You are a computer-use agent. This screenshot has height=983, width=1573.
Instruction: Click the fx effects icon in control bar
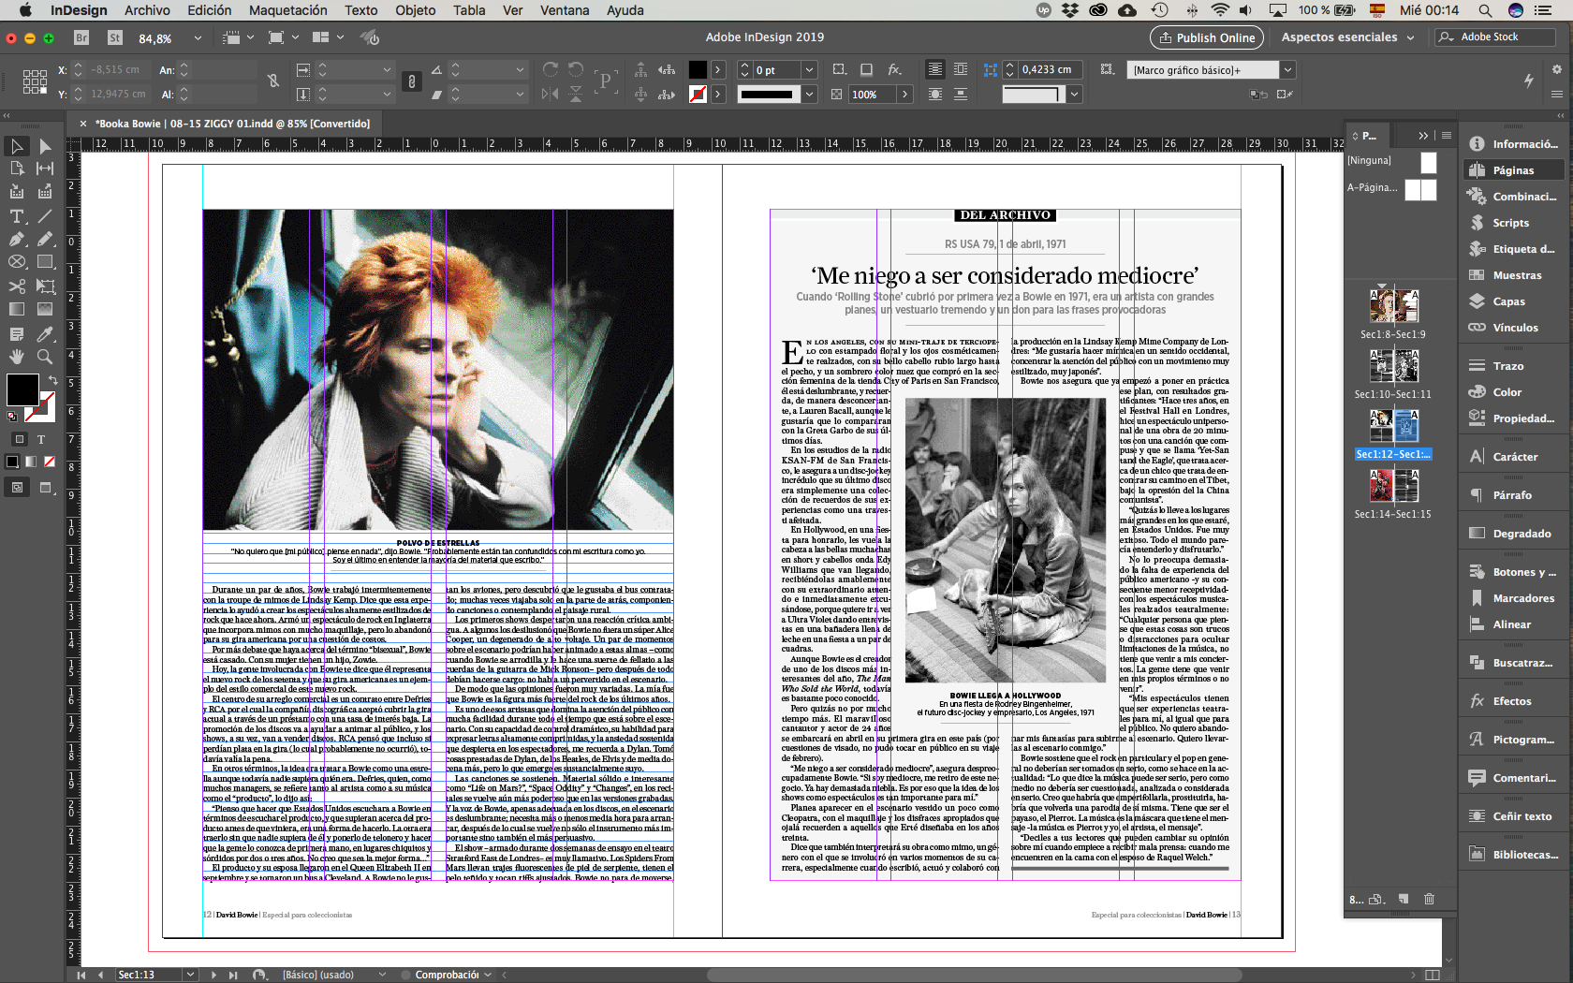coord(895,69)
